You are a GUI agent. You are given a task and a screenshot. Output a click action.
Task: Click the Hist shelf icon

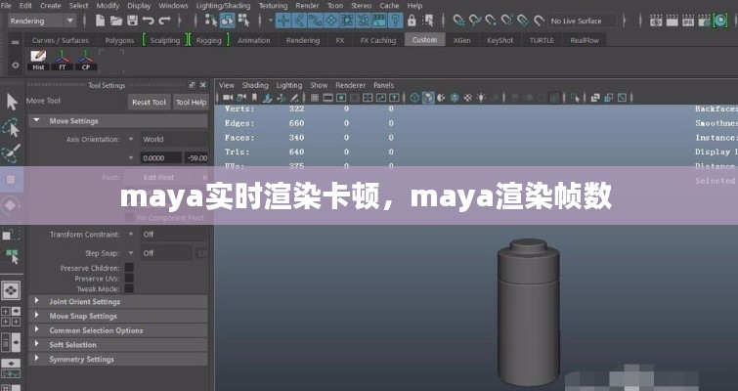38,63
